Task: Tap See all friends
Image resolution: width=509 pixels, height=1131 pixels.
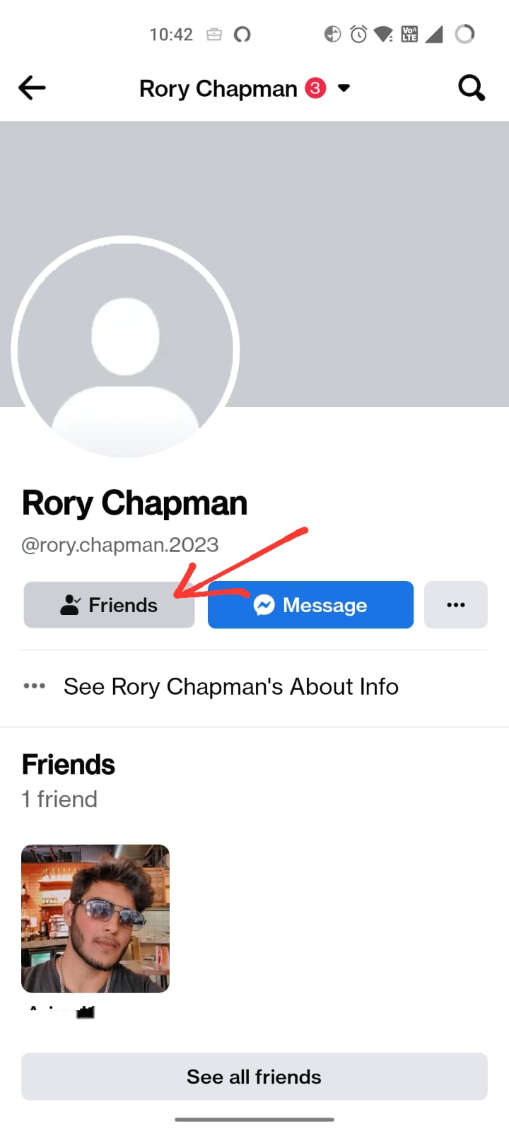Action: 254,1076
